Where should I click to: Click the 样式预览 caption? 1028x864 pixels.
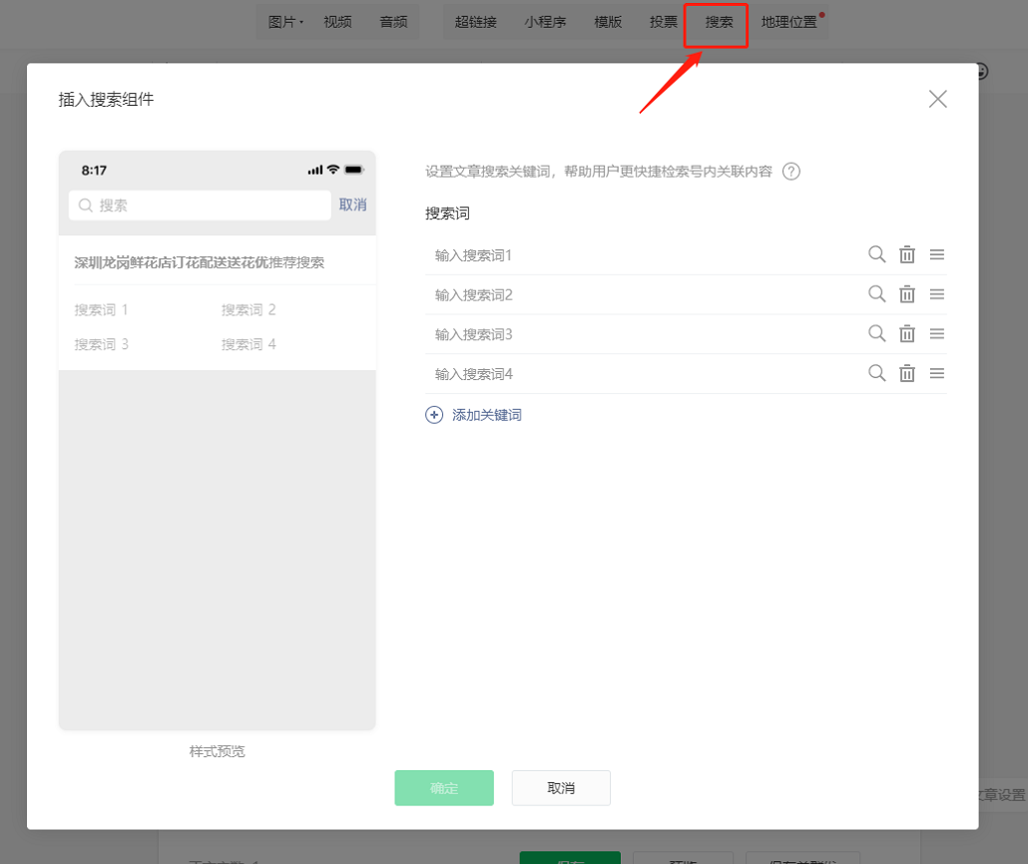pos(217,751)
